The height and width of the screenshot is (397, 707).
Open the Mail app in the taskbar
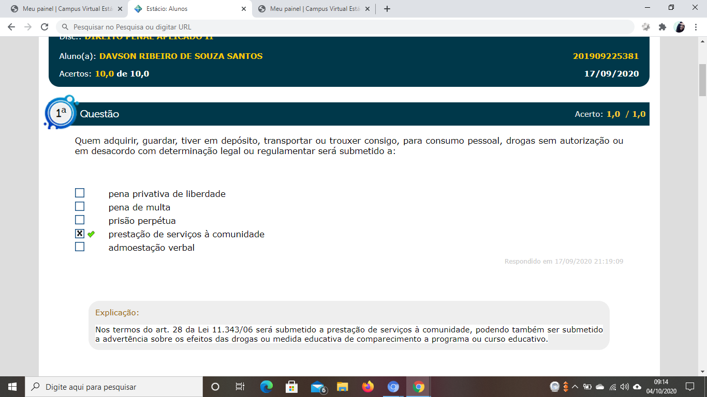(318, 387)
